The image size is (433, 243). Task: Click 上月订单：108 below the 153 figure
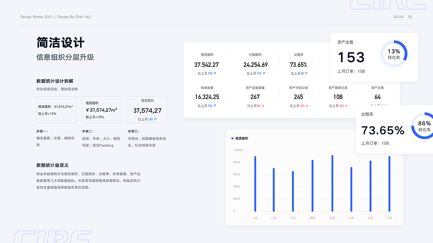(351, 71)
